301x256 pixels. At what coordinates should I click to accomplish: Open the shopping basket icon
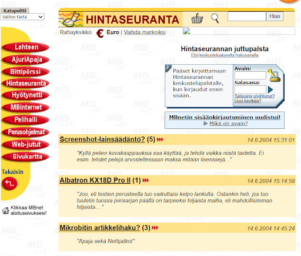[x=197, y=18]
